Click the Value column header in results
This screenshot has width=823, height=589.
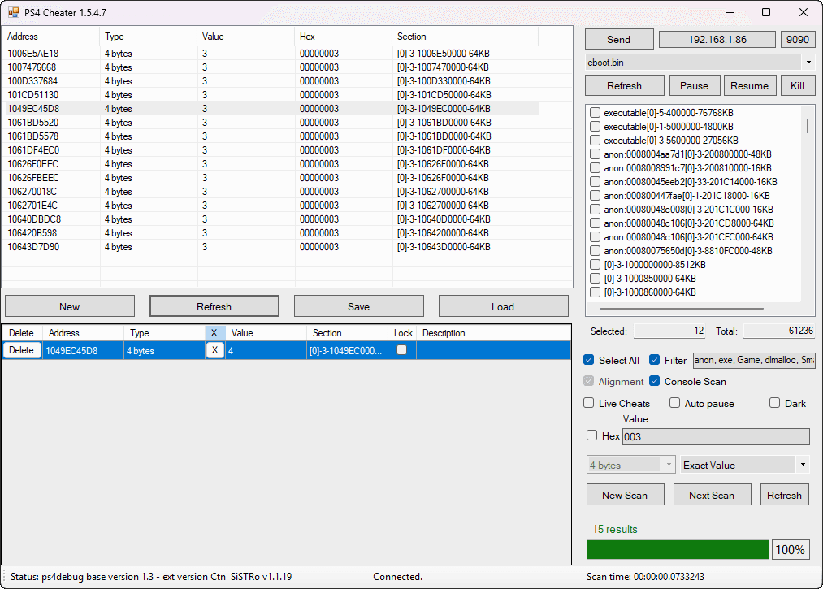[x=245, y=37]
